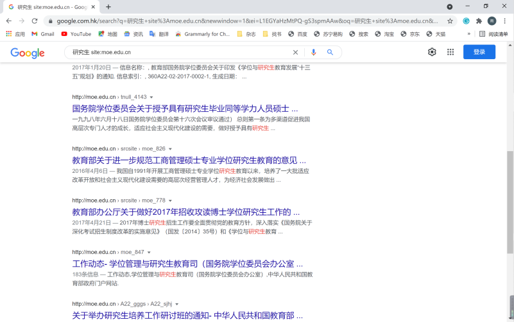
Task: Open a new tab with the plus button
Action: [x=108, y=6]
